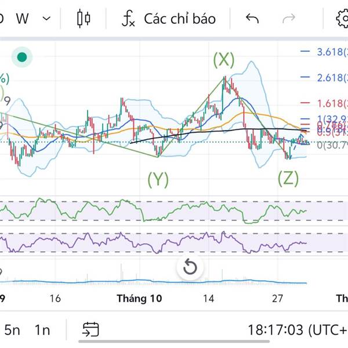348x348 pixels.
Task: Select the (Y) wave label
Action: [158, 179]
